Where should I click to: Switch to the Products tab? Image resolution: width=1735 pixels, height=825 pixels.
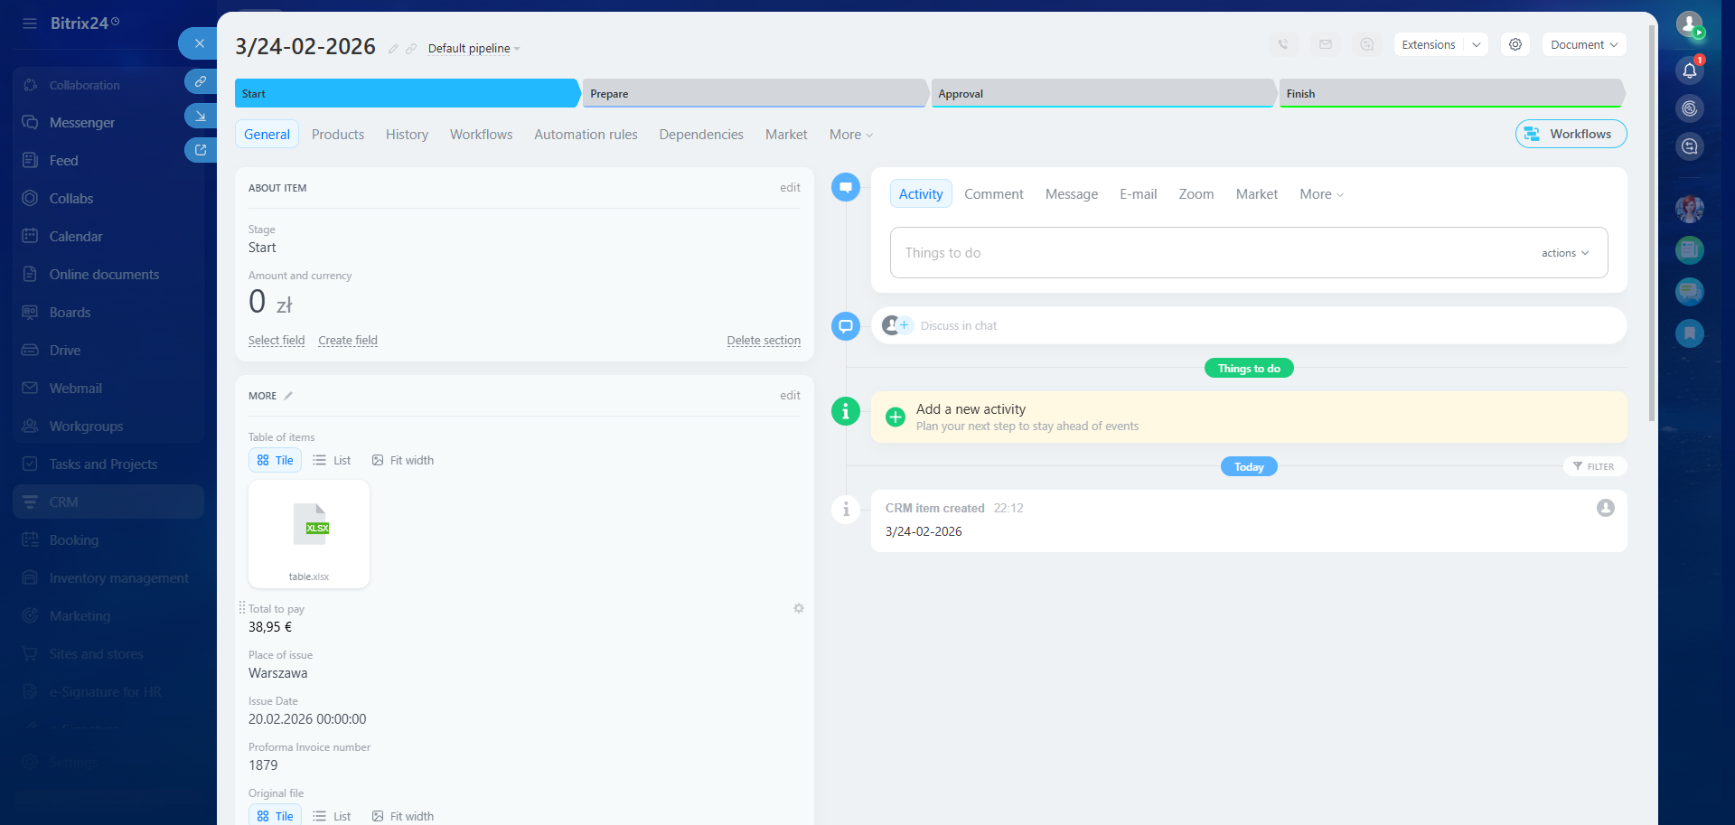click(x=338, y=134)
